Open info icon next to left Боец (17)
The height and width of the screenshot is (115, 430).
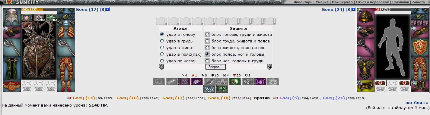click(x=108, y=9)
